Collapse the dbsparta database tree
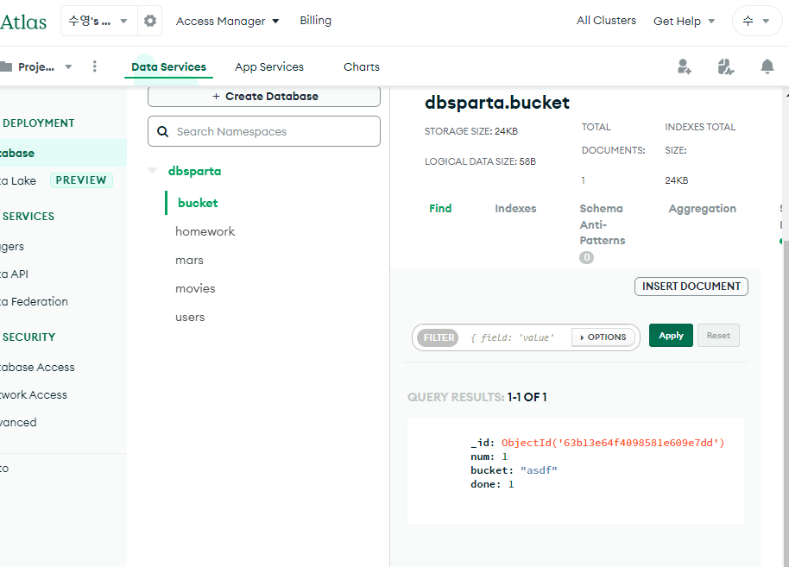This screenshot has width=789, height=567. (153, 171)
